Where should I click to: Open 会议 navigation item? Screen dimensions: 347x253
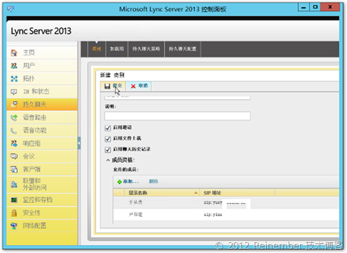tap(42, 156)
